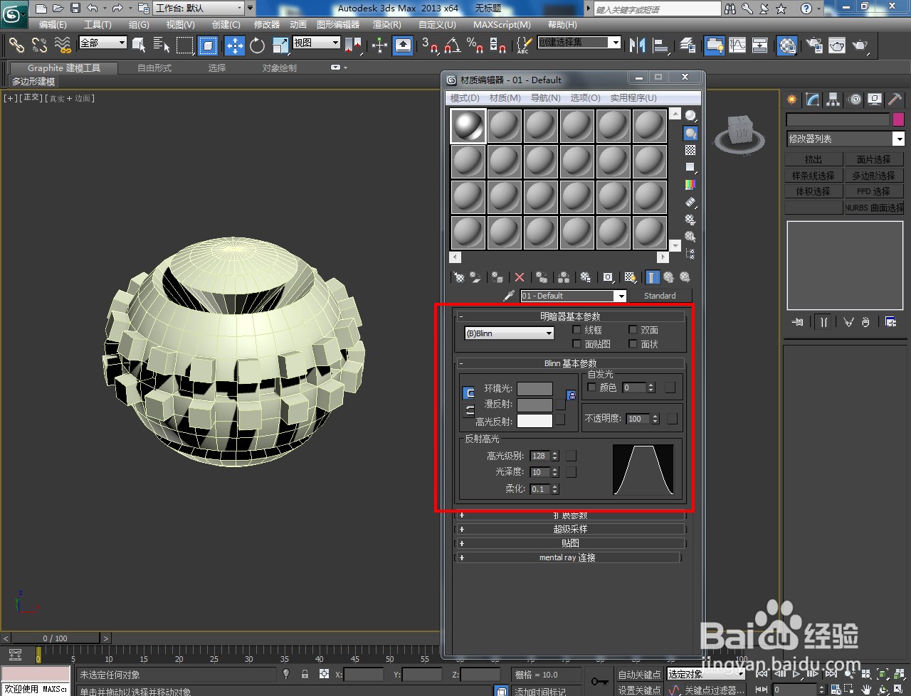Image resolution: width=911 pixels, height=696 pixels.
Task: Select the Pick Material from Object eyedropper
Action: tap(509, 295)
